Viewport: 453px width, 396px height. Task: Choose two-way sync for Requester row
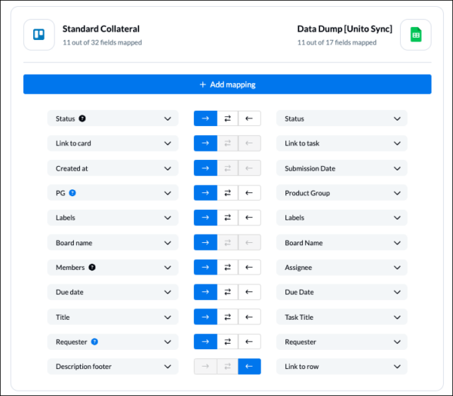[x=228, y=342]
